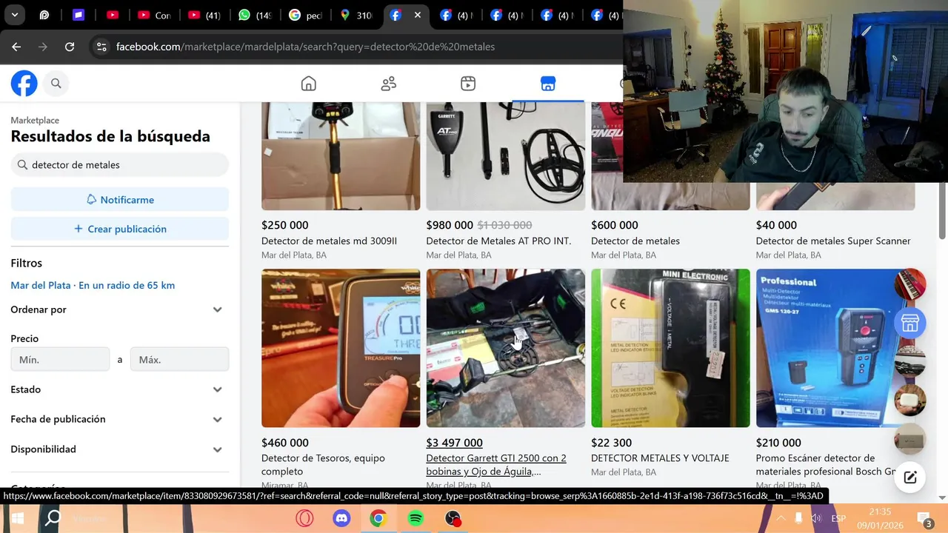Close the active Facebook tab
The height and width of the screenshot is (533, 948).
[x=418, y=15]
